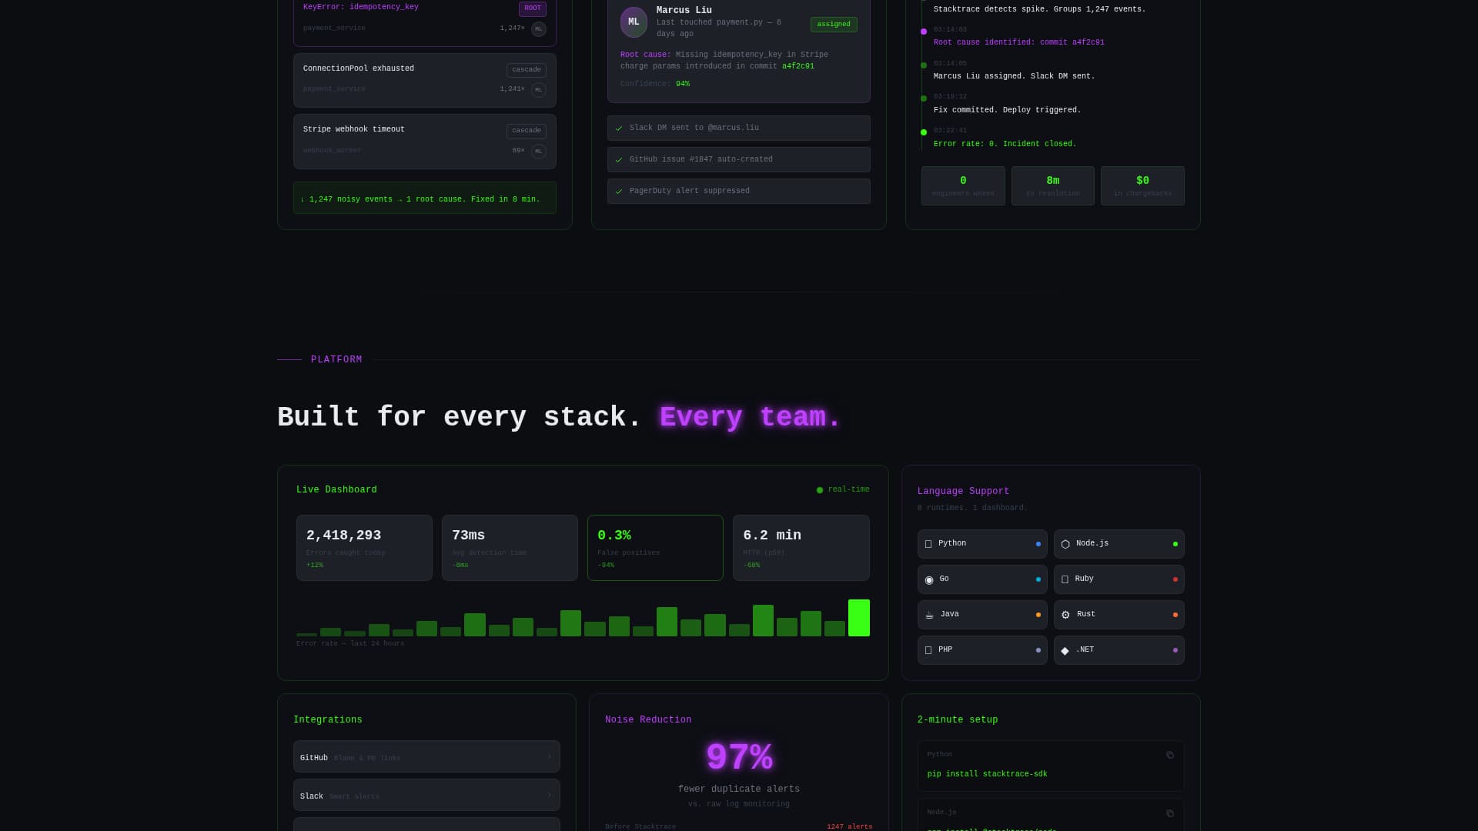Click the PLATFORM section label

336,360
